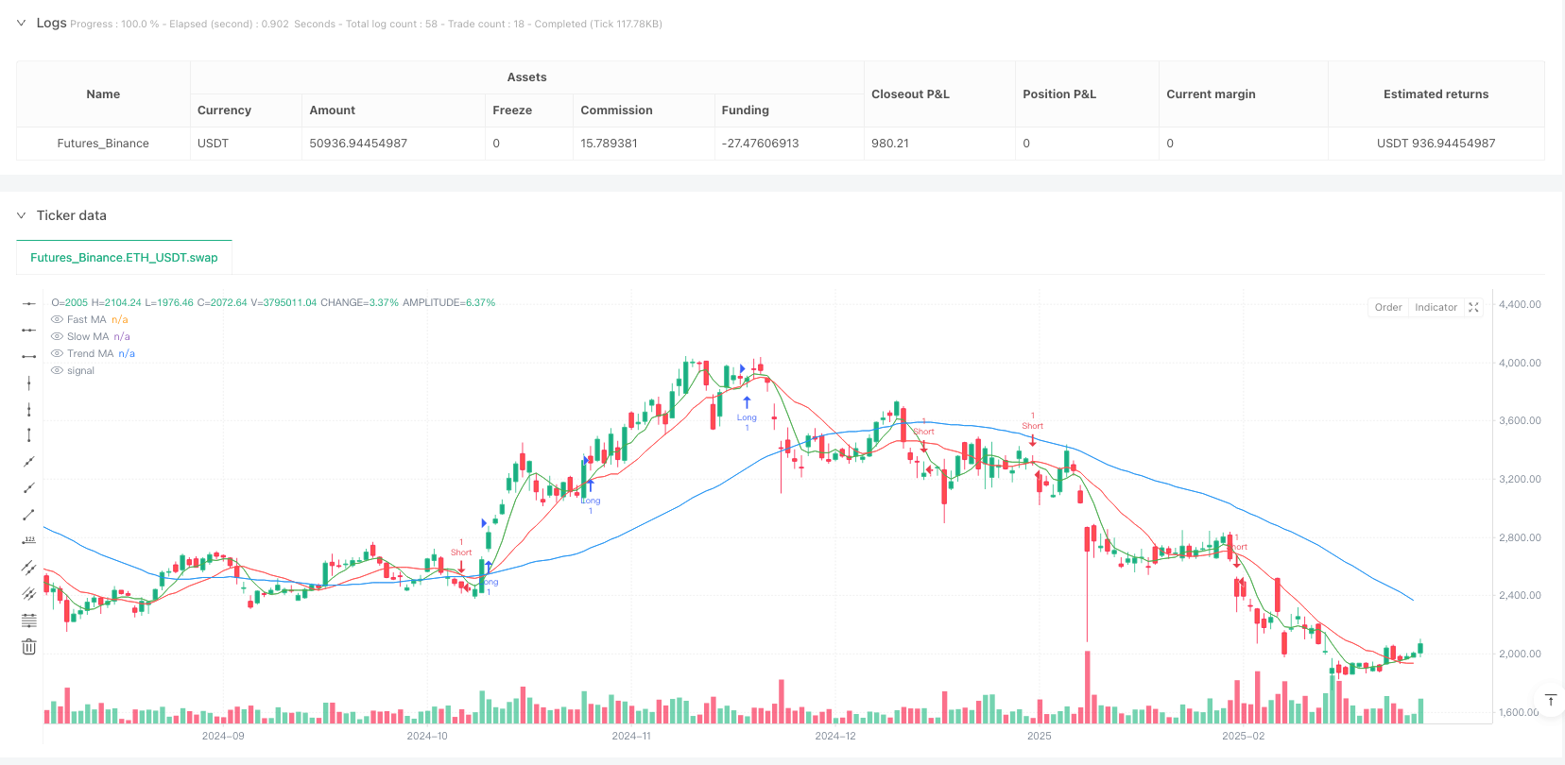Image resolution: width=1565 pixels, height=765 pixels.
Task: Select the price line tool with 123 label
Action: tap(29, 541)
